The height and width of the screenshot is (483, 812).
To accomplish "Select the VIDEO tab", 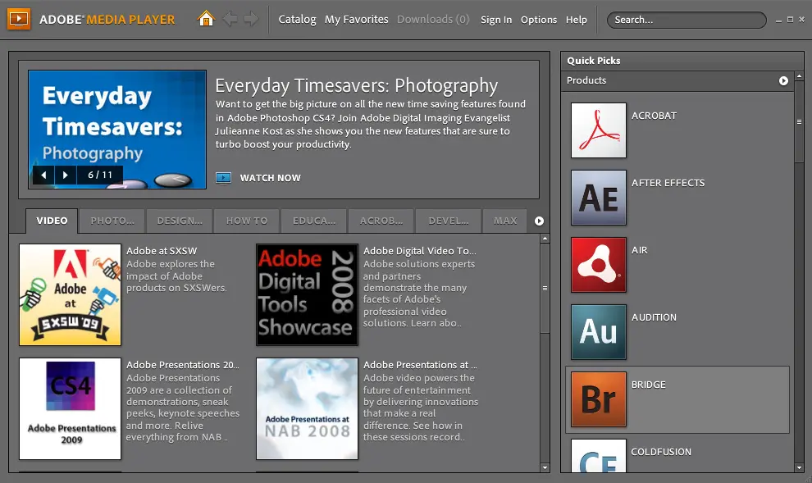I will coord(51,220).
